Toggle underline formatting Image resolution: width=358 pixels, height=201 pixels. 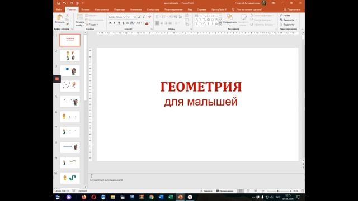(x=119, y=23)
